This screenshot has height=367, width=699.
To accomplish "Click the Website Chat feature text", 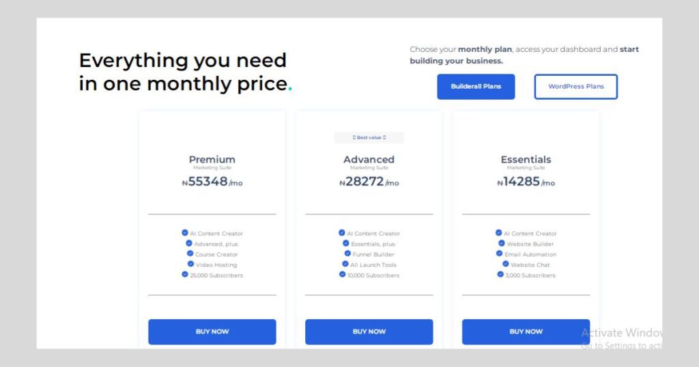I will pyautogui.click(x=530, y=265).
